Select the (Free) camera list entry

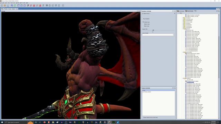[158, 90]
